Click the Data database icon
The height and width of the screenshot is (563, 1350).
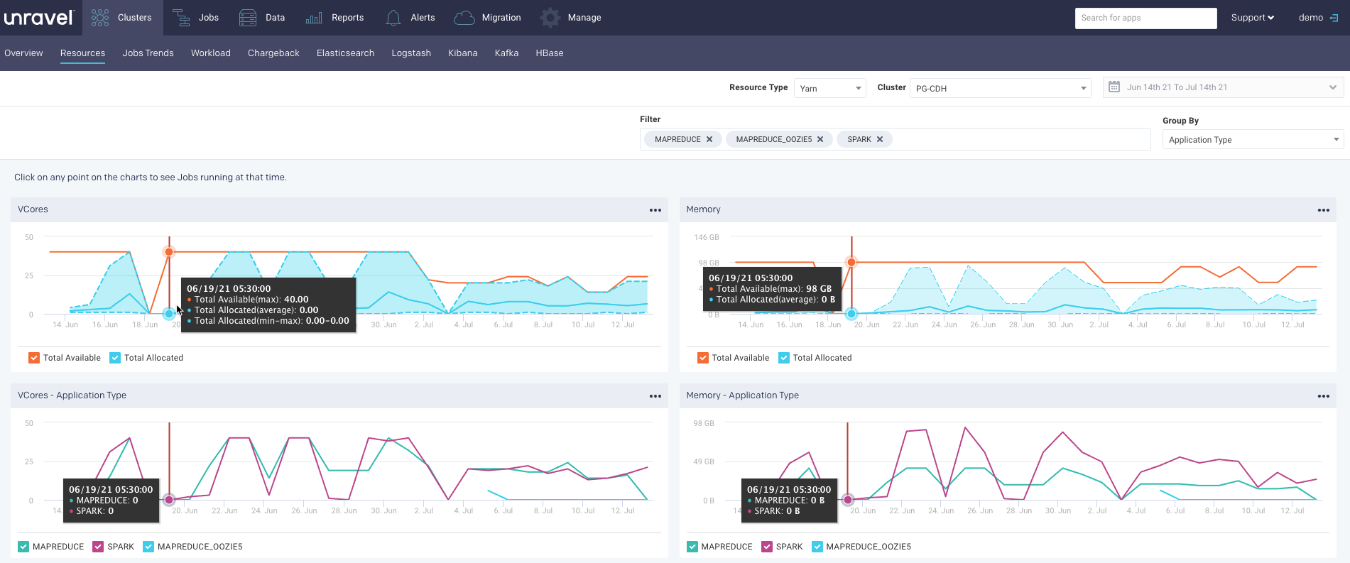point(248,18)
